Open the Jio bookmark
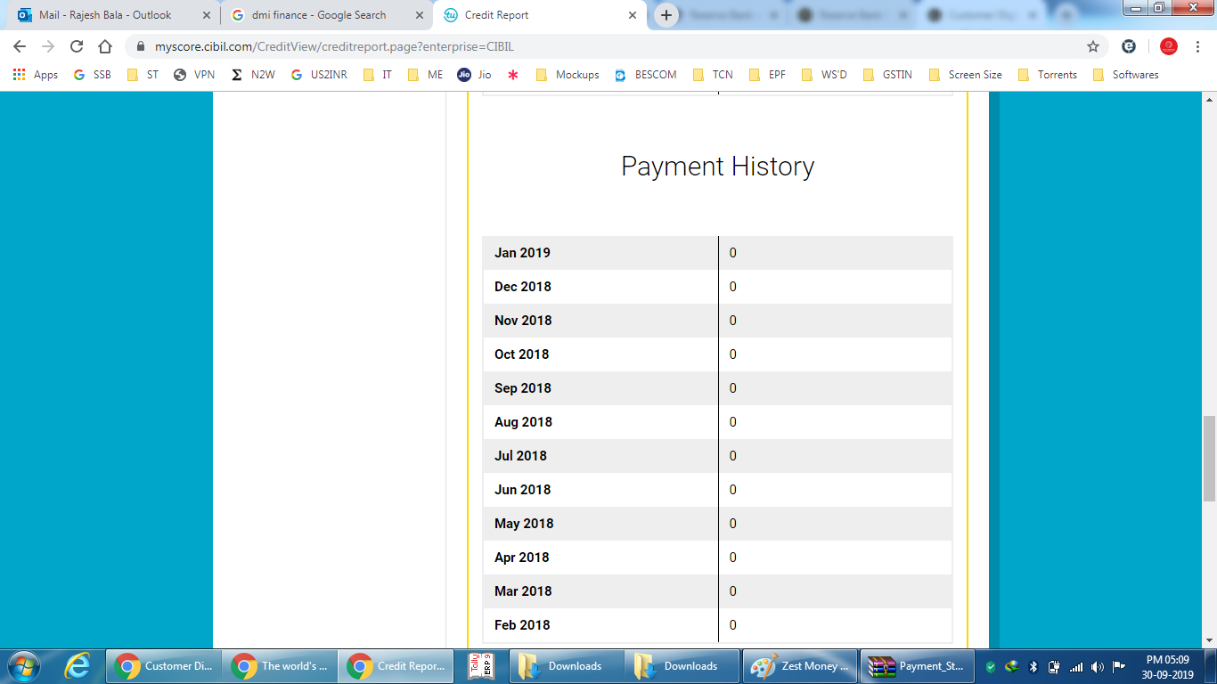This screenshot has width=1217, height=684. pyautogui.click(x=475, y=75)
